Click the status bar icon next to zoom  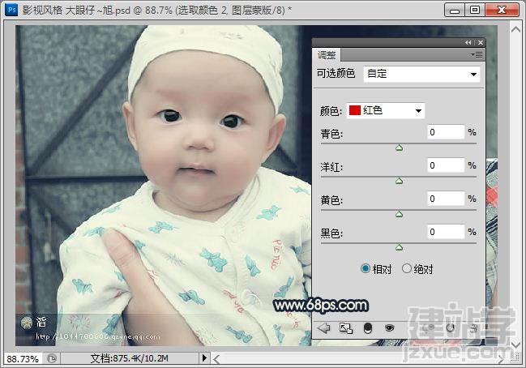[x=52, y=358]
